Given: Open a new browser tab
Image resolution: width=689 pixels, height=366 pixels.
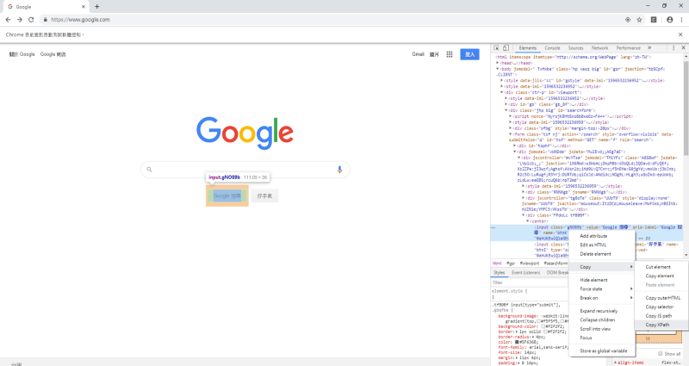Looking at the screenshot, I should coord(96,7).
